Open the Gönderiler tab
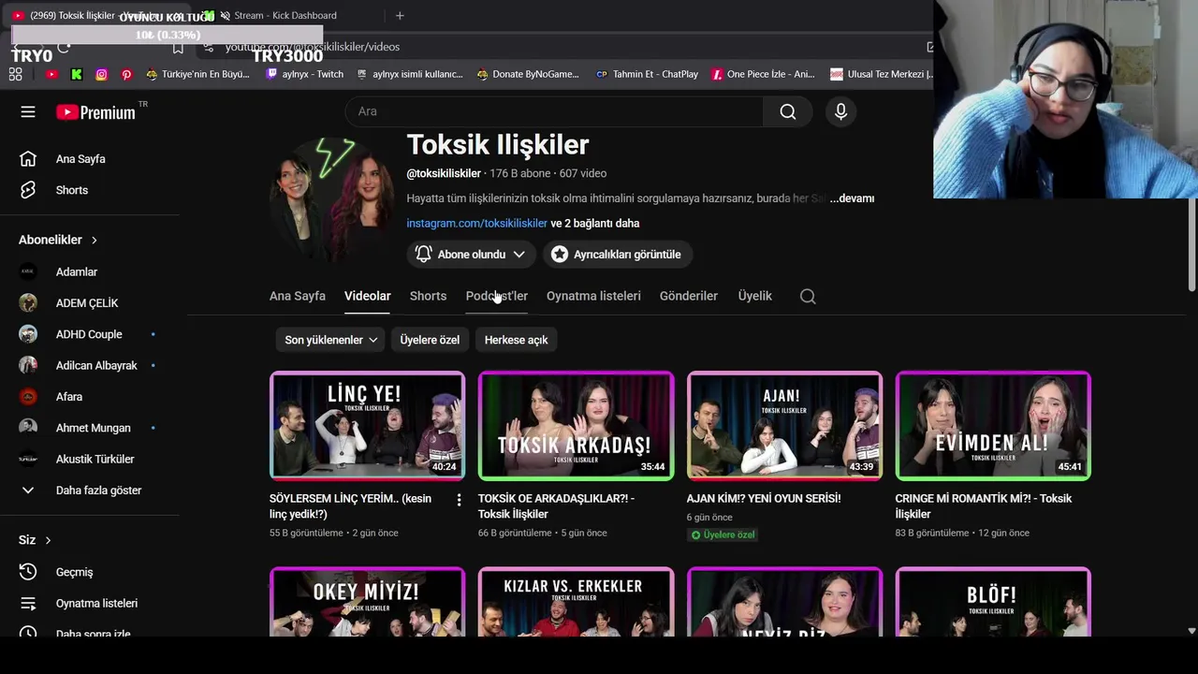 (689, 296)
